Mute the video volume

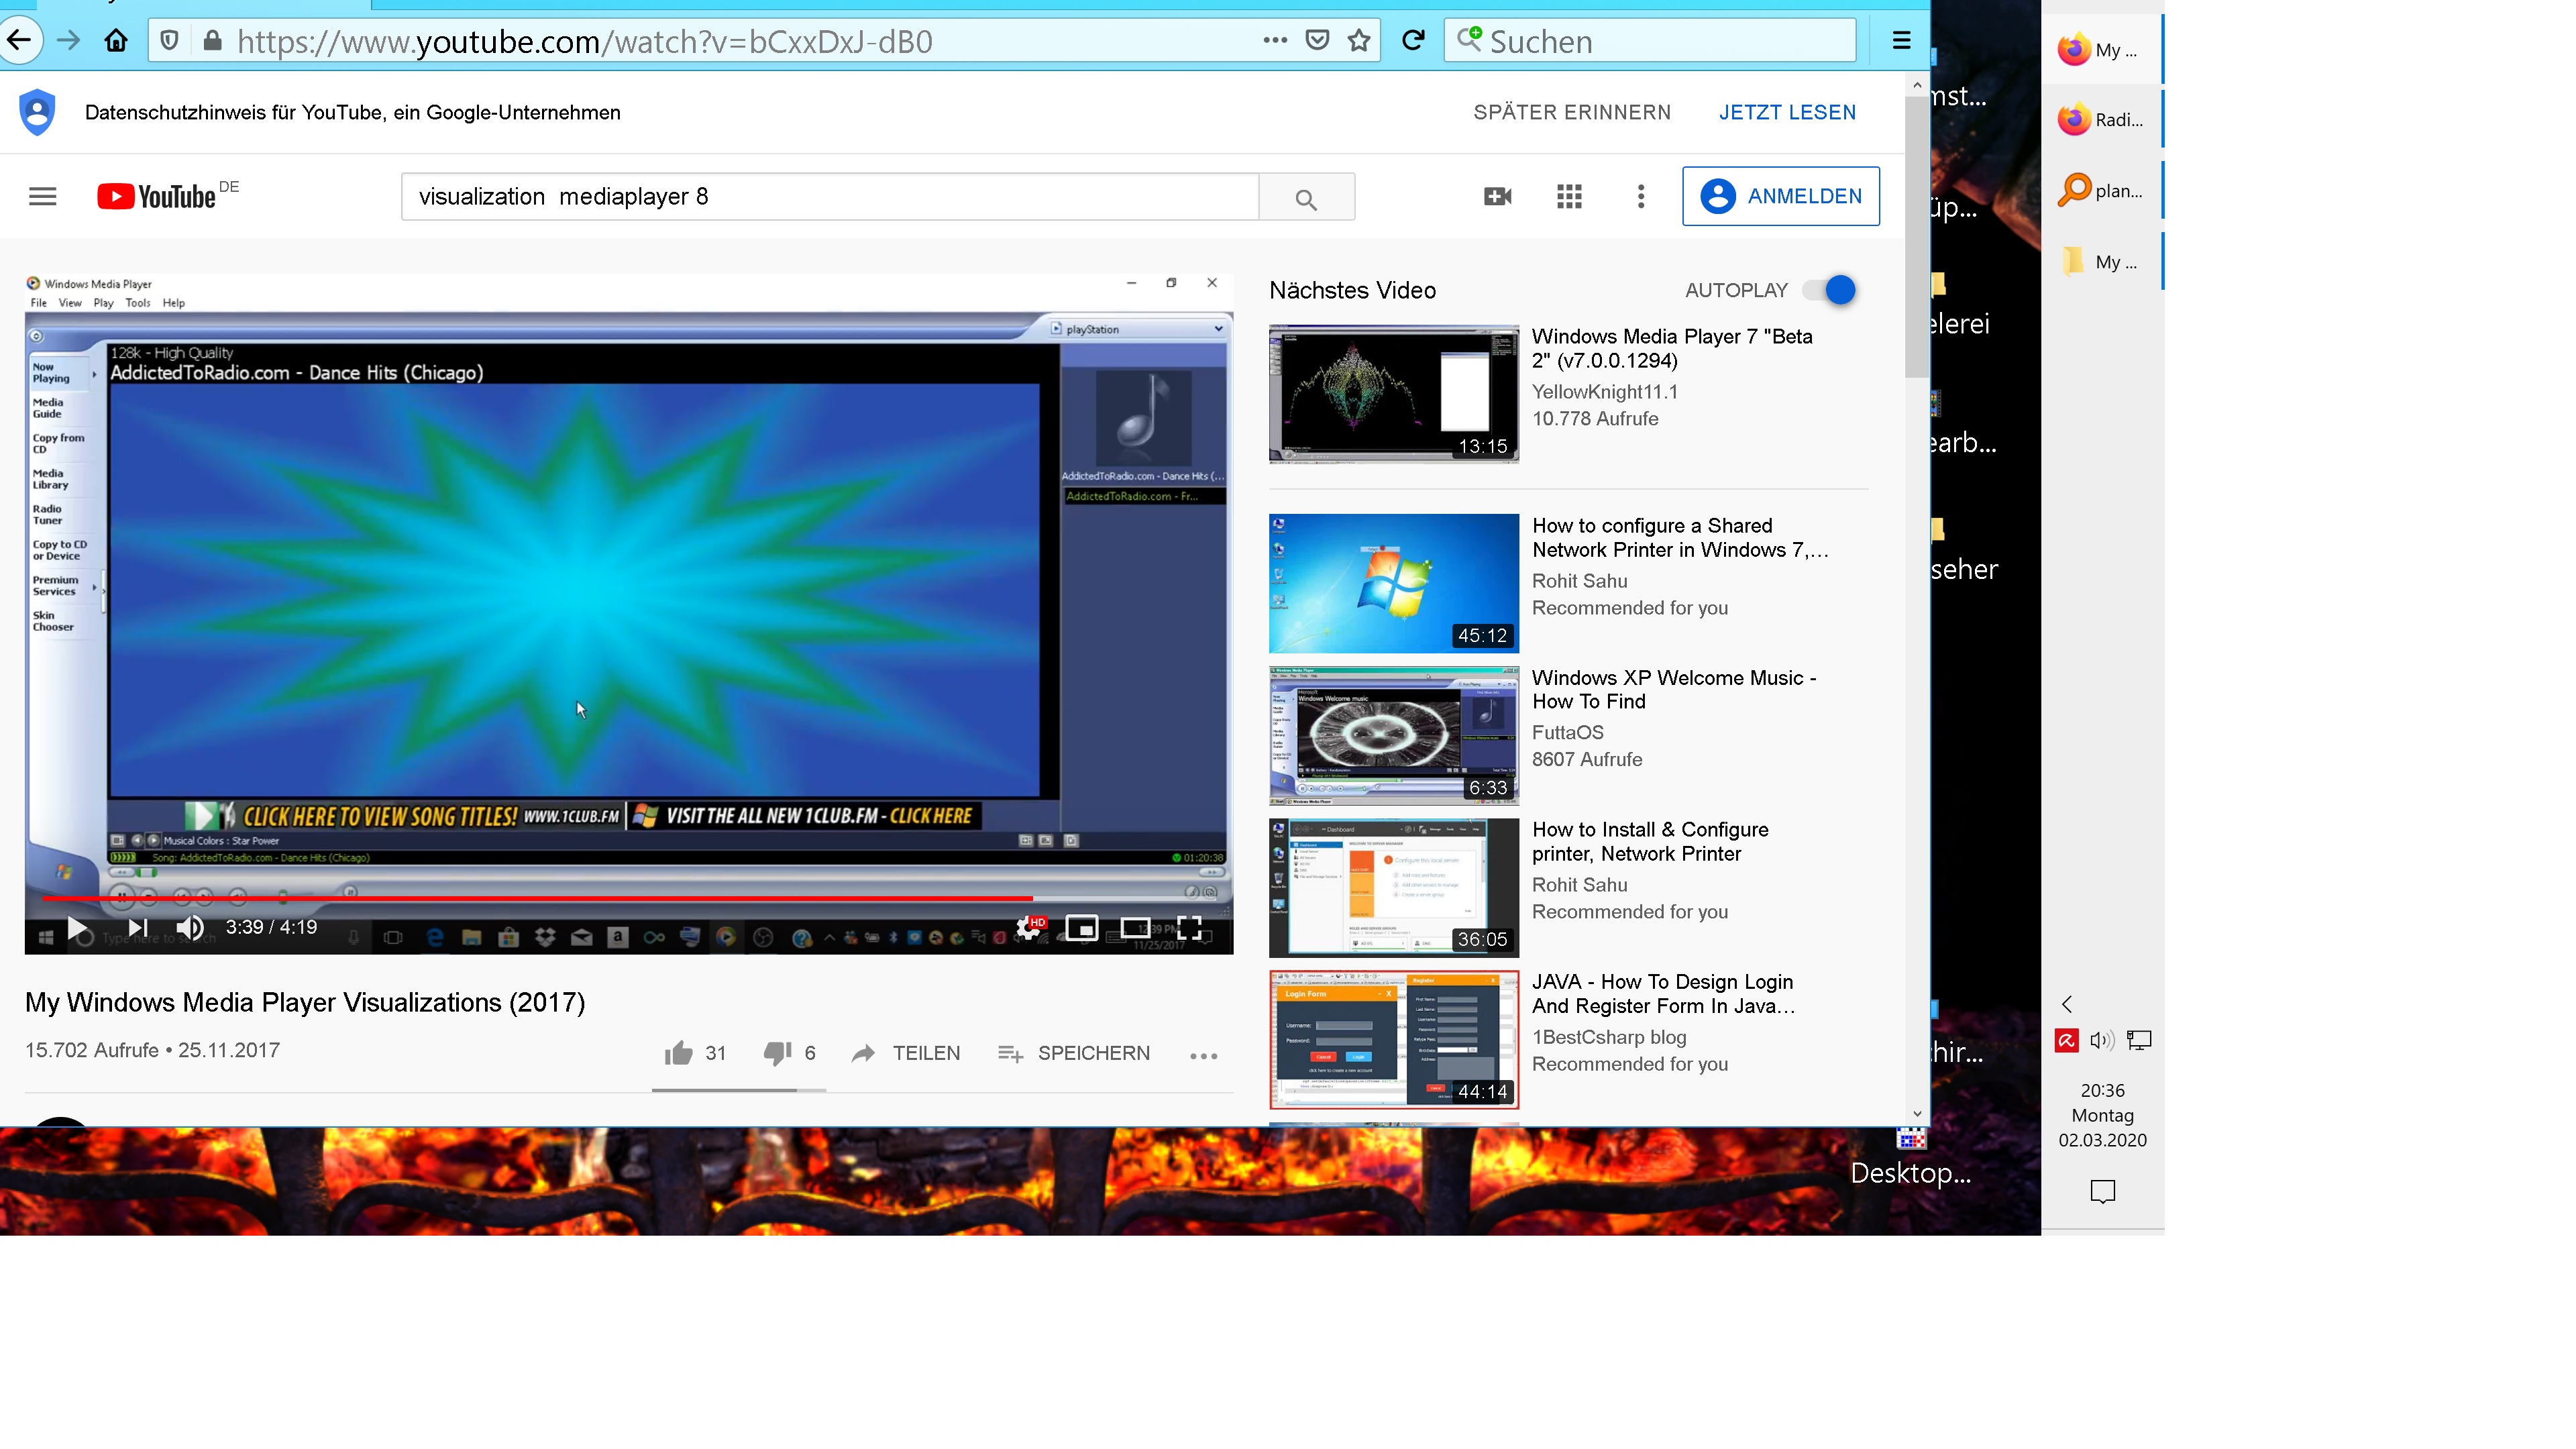click(x=190, y=928)
